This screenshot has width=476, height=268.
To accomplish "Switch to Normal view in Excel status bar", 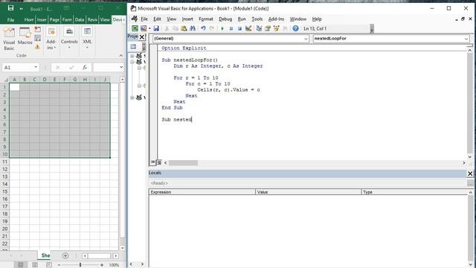I will click(x=21, y=265).
